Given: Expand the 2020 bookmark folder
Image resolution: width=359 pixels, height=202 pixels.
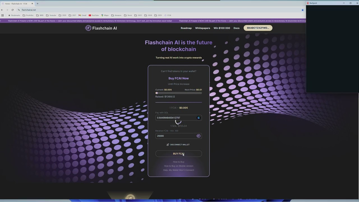Looking at the screenshot, I should pyautogui.click(x=63, y=15).
